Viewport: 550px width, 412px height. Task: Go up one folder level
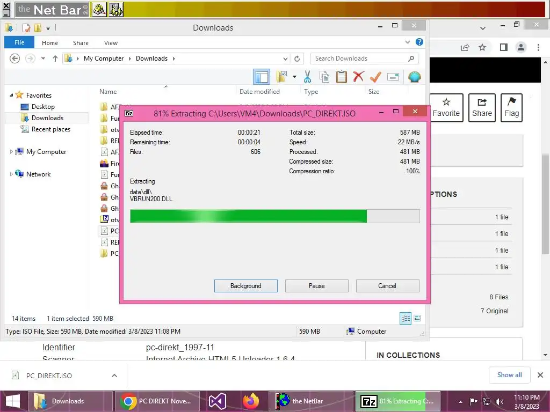pyautogui.click(x=55, y=58)
